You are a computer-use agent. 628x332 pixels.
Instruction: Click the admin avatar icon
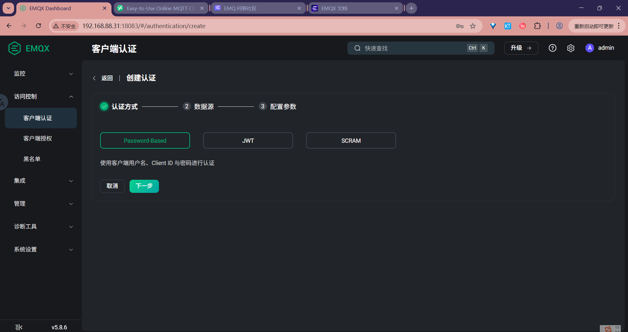pos(589,48)
